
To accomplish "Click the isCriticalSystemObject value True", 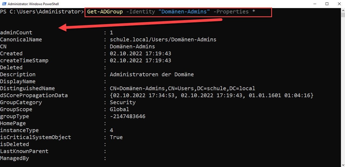I will pyautogui.click(x=116, y=137).
